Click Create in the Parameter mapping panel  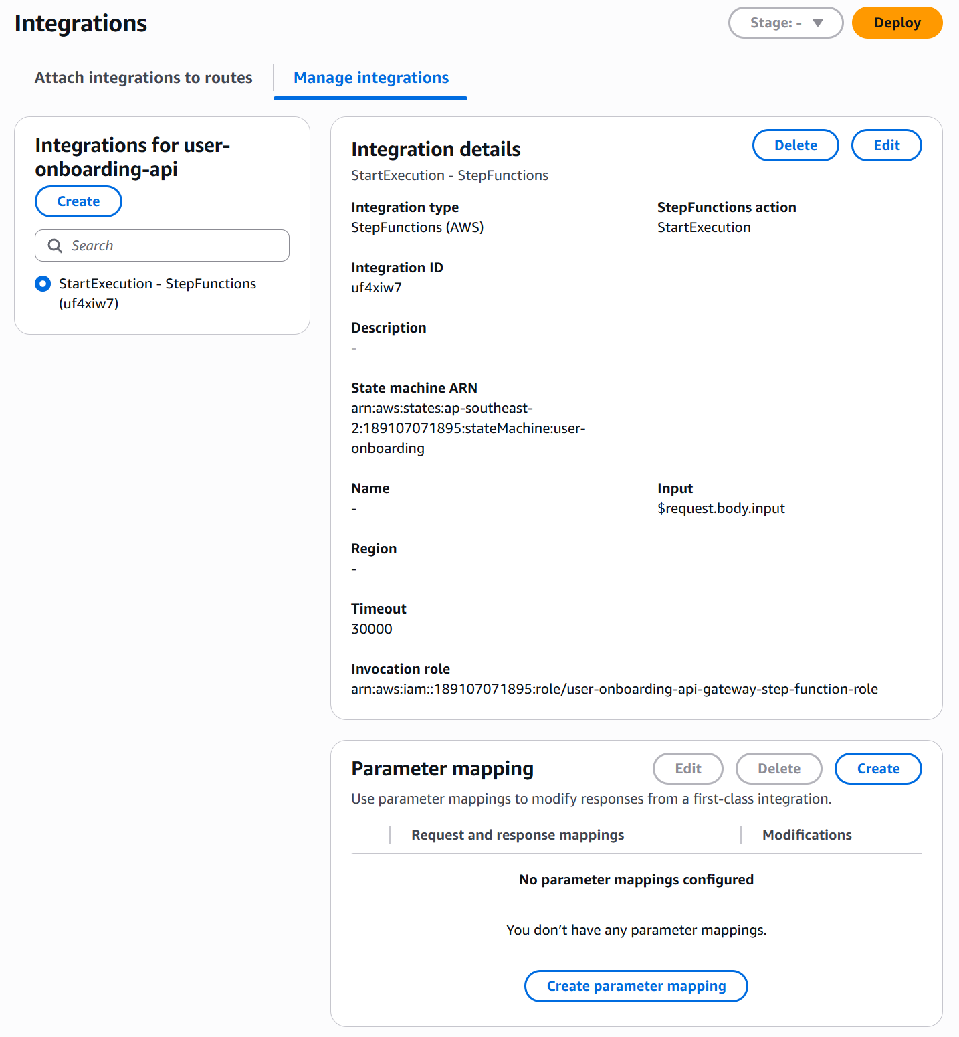tap(877, 769)
